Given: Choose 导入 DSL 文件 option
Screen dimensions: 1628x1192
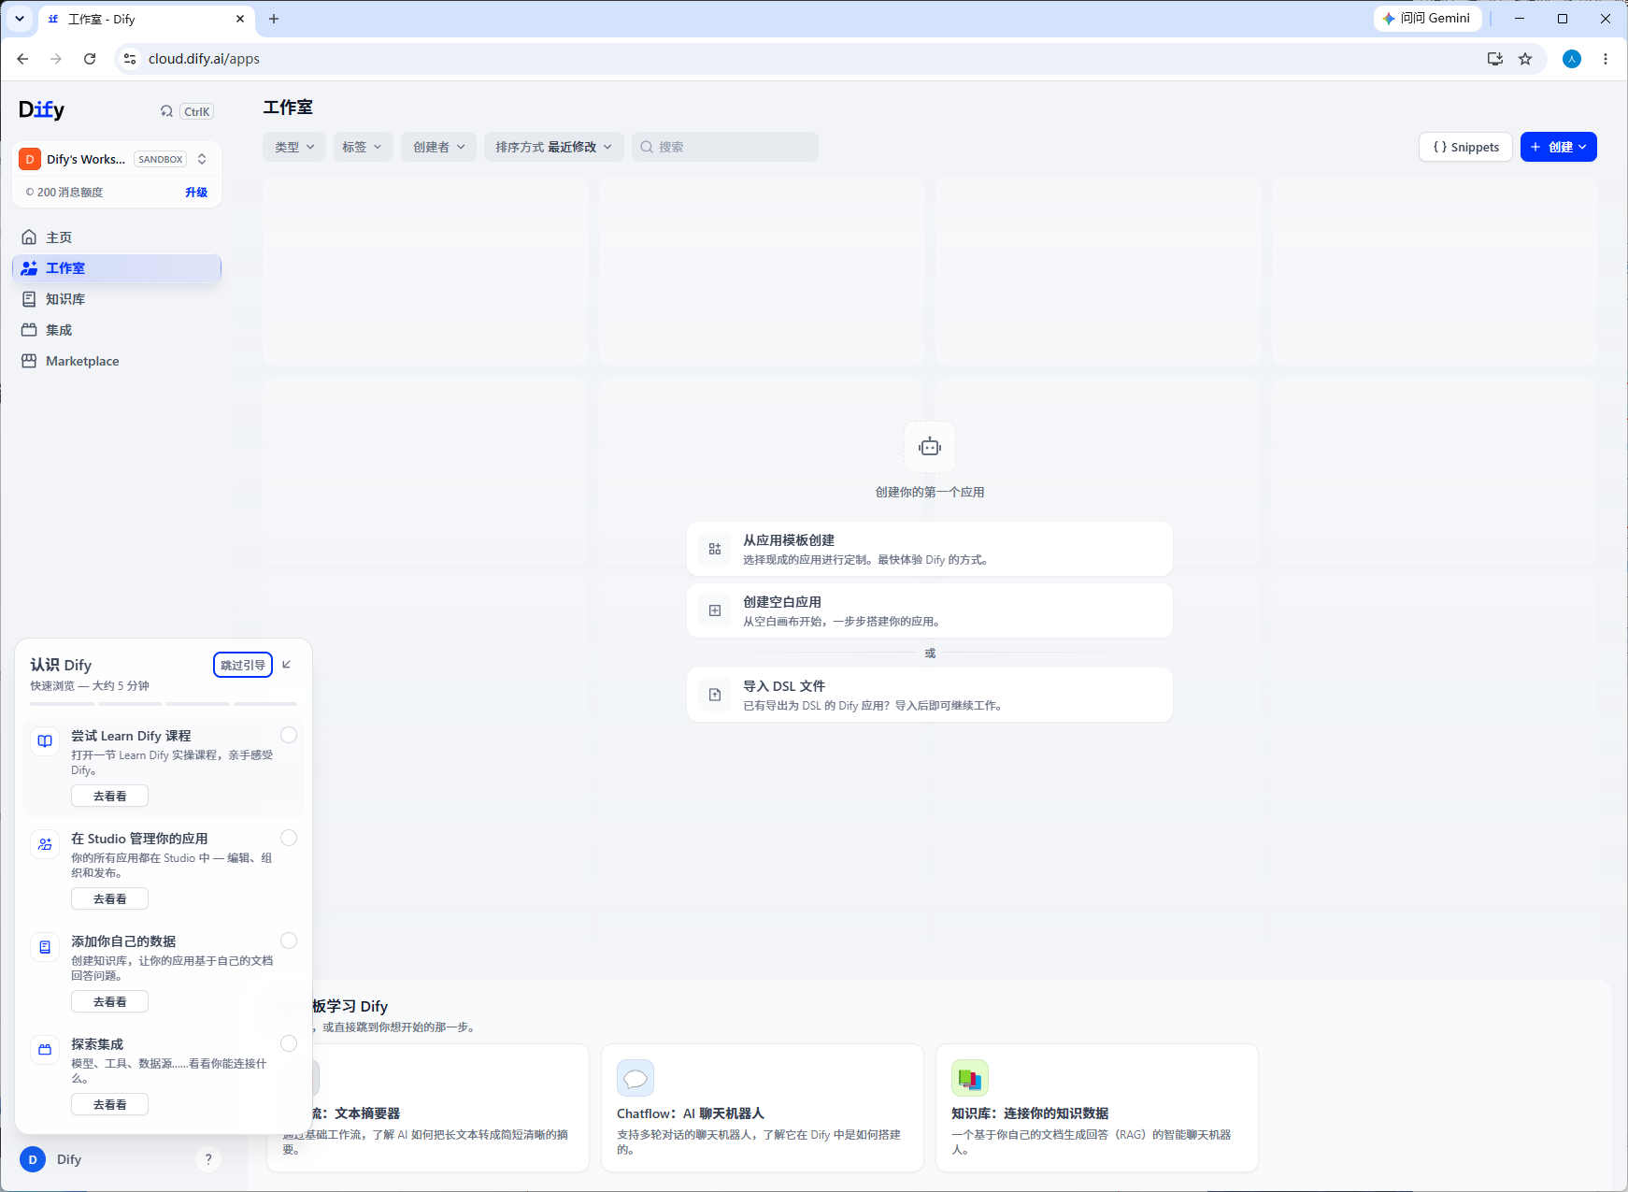Looking at the screenshot, I should tap(930, 695).
